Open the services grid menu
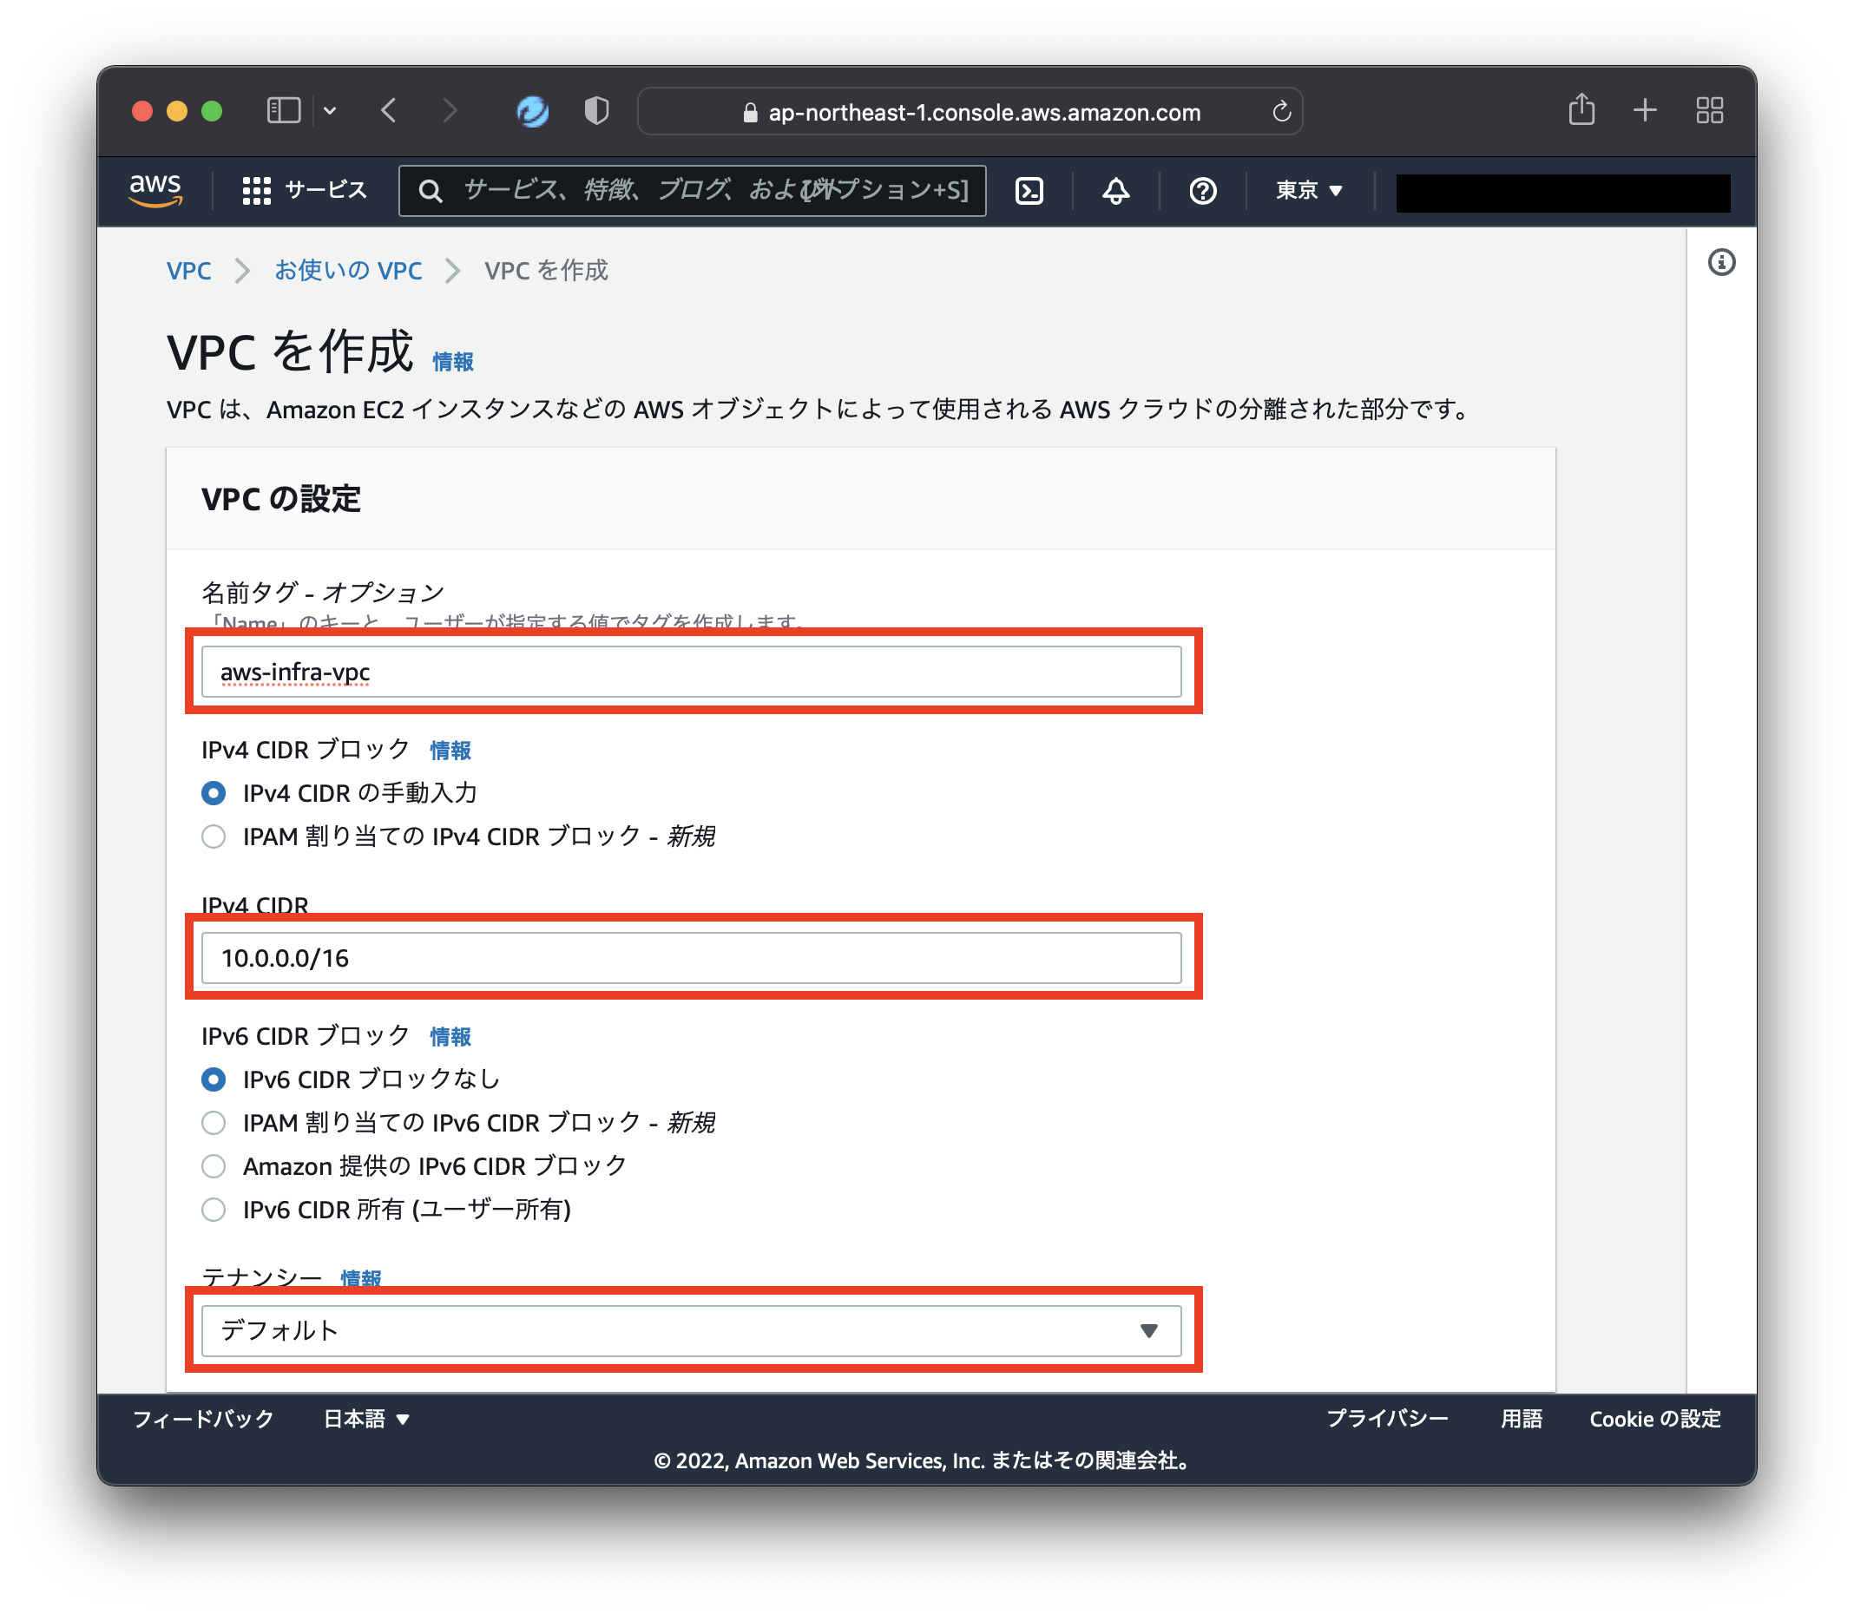 [x=257, y=190]
